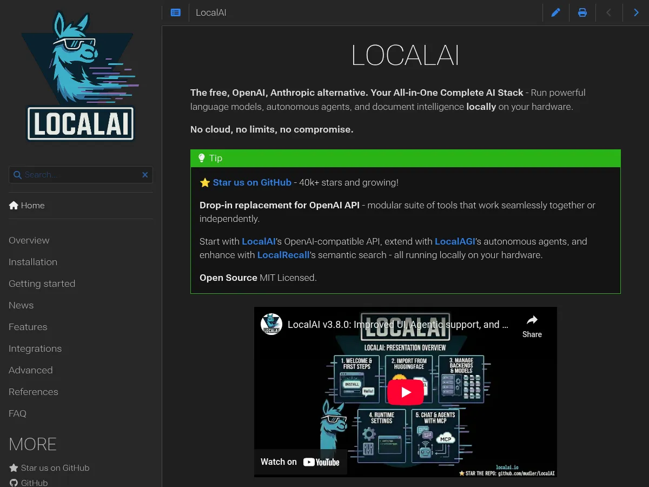
Task: Select Installation in the sidebar
Action: click(33, 262)
